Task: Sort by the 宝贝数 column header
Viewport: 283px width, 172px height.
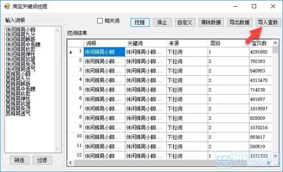Action: click(x=260, y=43)
